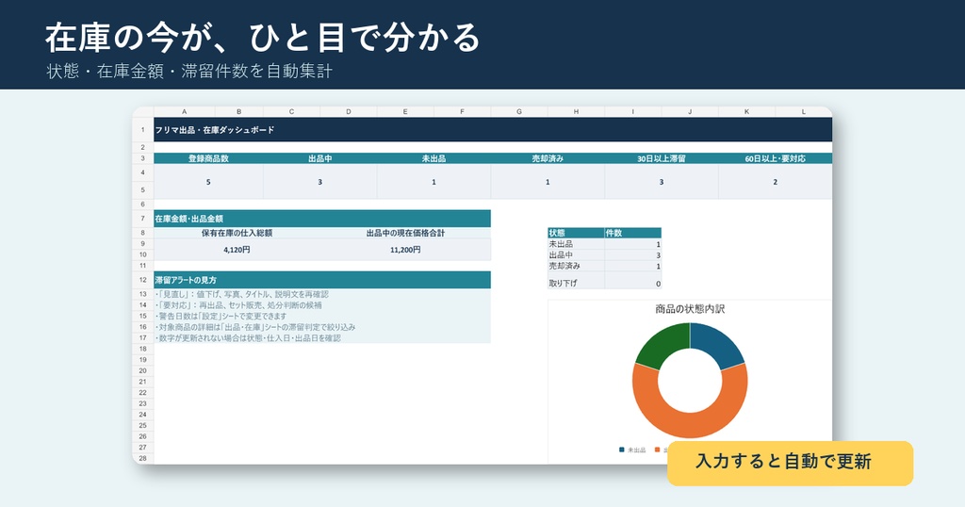This screenshot has height=507, width=965.
Task: Click the 4,120円 value cell
Action: click(237, 250)
